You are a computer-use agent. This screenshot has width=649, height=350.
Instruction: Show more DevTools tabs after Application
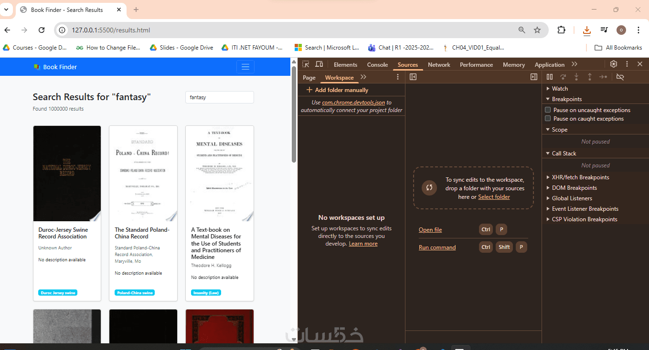pos(575,64)
